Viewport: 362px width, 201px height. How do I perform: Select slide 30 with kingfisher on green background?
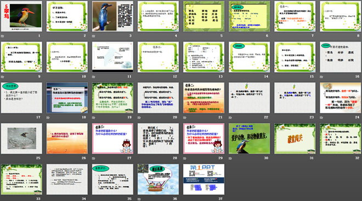[x=250, y=138]
